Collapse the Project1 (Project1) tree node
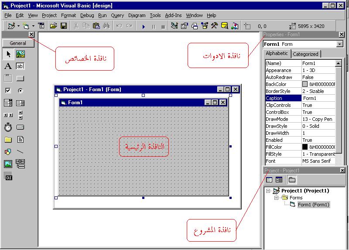The image size is (349, 250). [268, 191]
